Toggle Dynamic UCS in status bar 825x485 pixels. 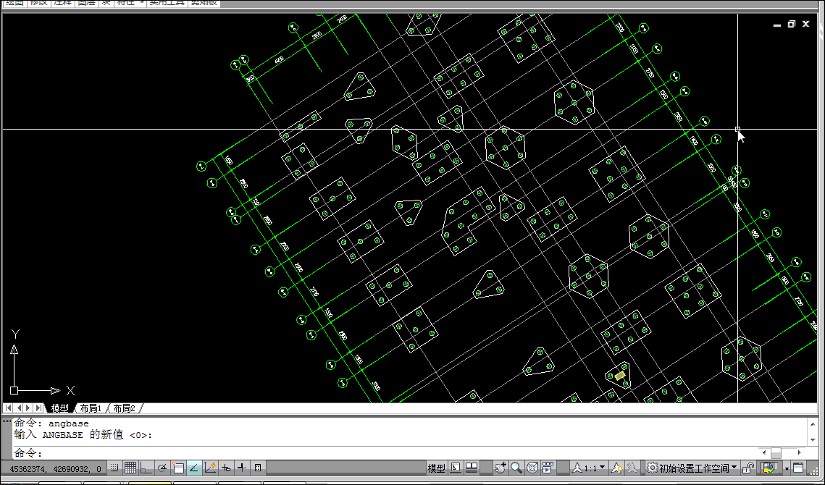(210, 468)
